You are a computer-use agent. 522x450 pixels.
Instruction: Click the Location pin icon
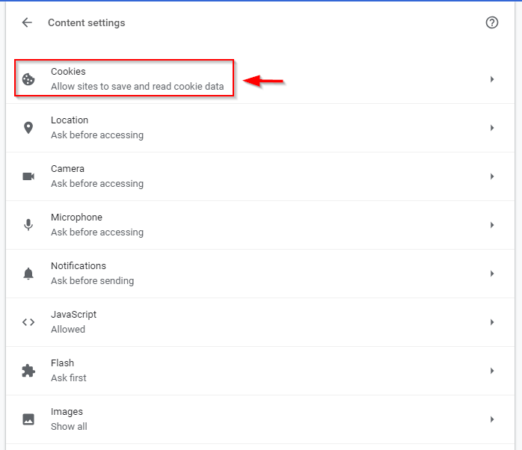click(28, 128)
